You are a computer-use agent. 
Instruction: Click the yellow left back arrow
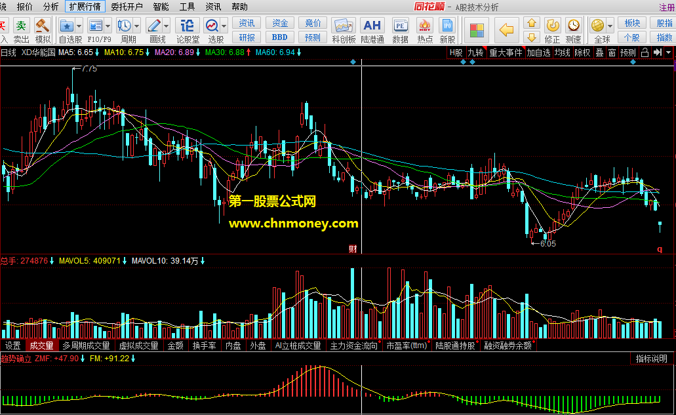[x=506, y=30]
